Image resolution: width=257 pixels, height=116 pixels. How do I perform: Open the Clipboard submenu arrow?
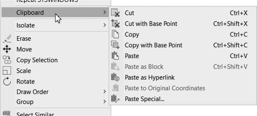(x=105, y=12)
